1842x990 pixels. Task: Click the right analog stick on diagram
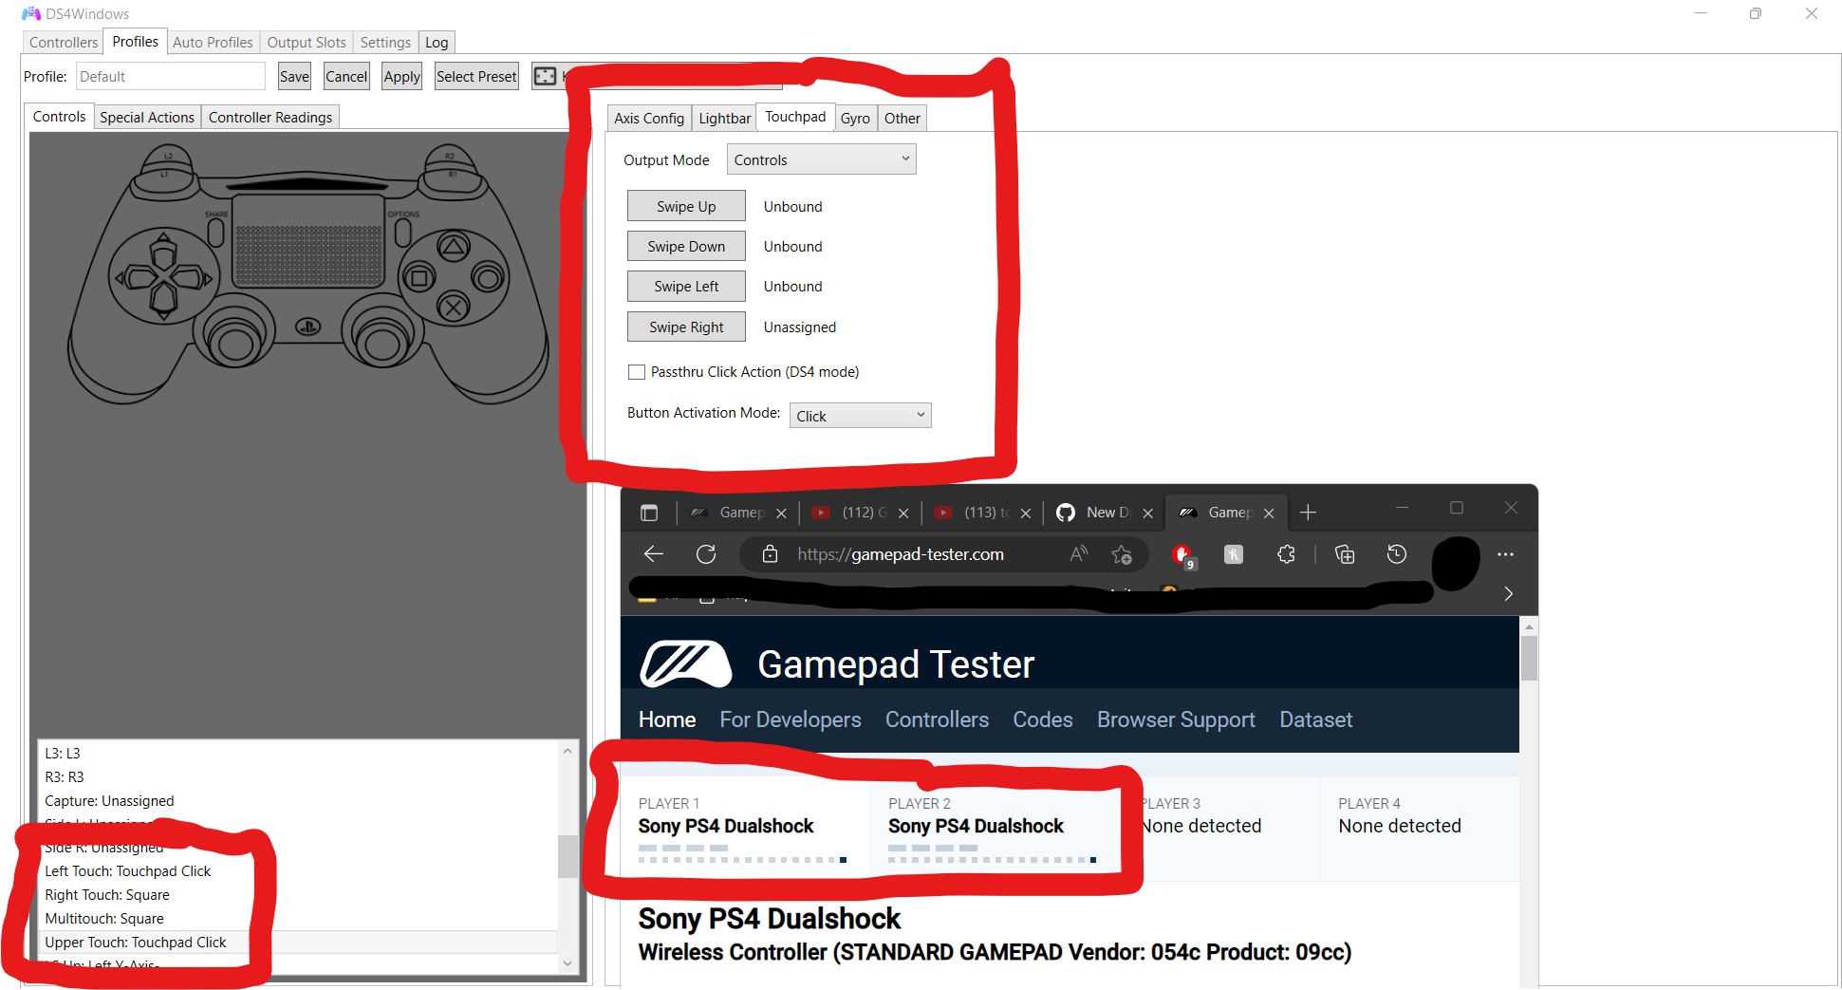[x=382, y=342]
